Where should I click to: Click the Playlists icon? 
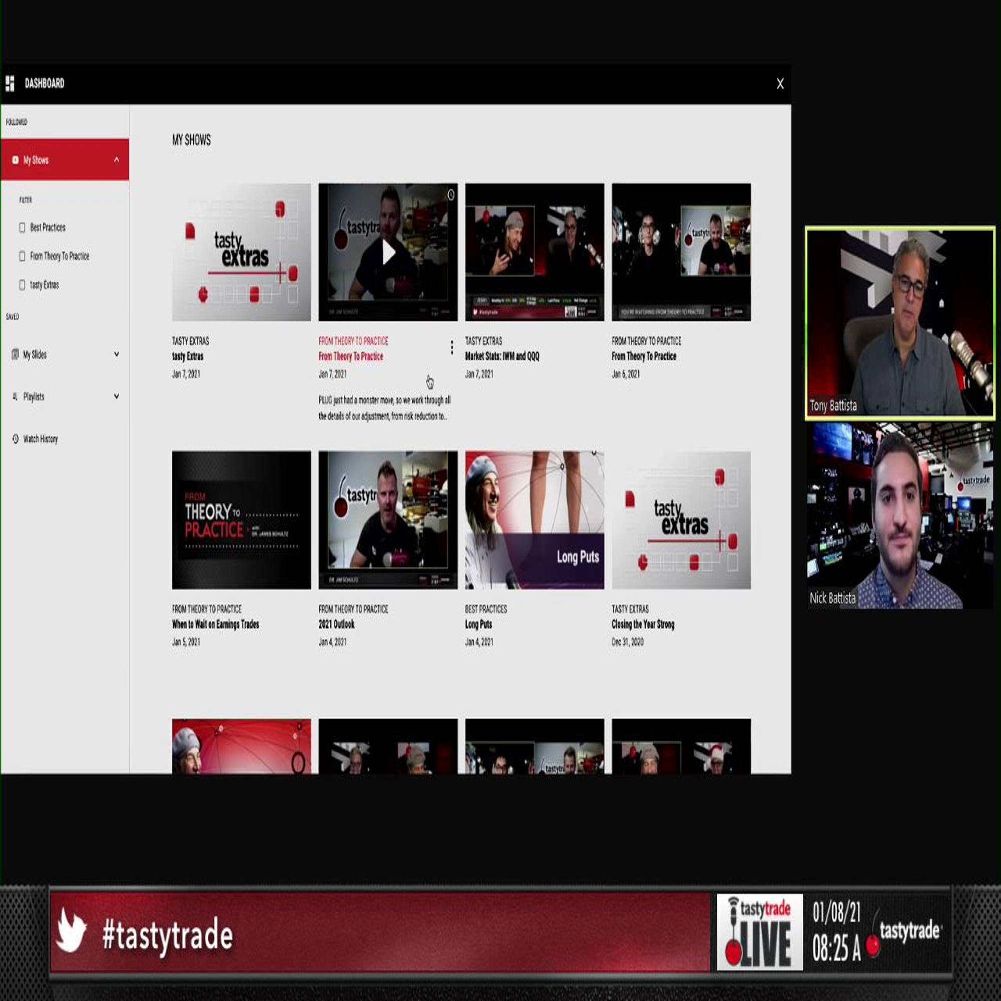[x=15, y=396]
